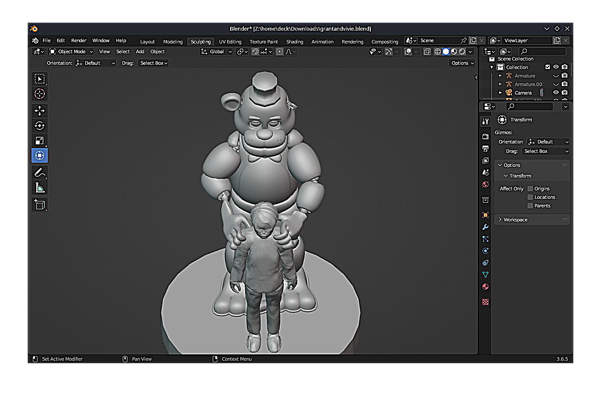
Task: Open the Render properties tab
Action: point(485,137)
